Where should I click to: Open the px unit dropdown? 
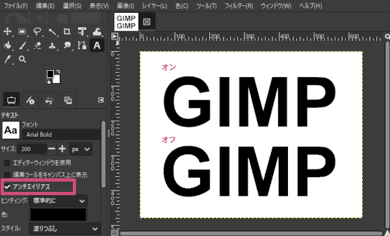[x=81, y=149]
